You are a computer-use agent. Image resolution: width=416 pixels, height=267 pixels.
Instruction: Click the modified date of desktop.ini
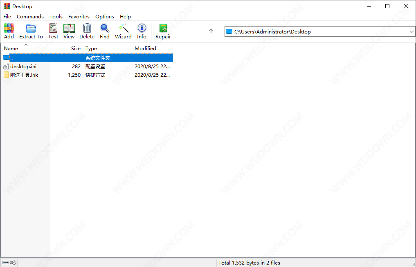(x=152, y=67)
